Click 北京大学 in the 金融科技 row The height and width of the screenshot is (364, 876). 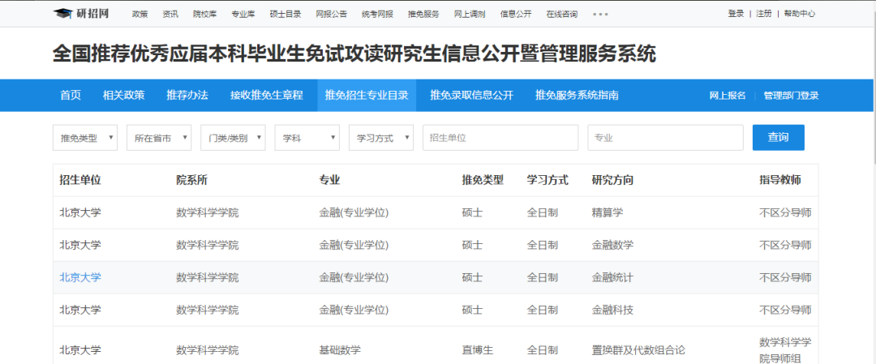[80, 310]
